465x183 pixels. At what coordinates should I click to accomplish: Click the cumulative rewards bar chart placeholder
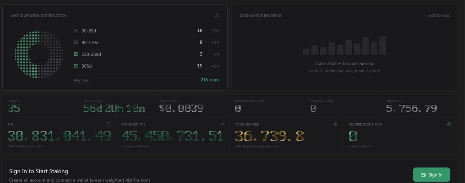click(344, 45)
